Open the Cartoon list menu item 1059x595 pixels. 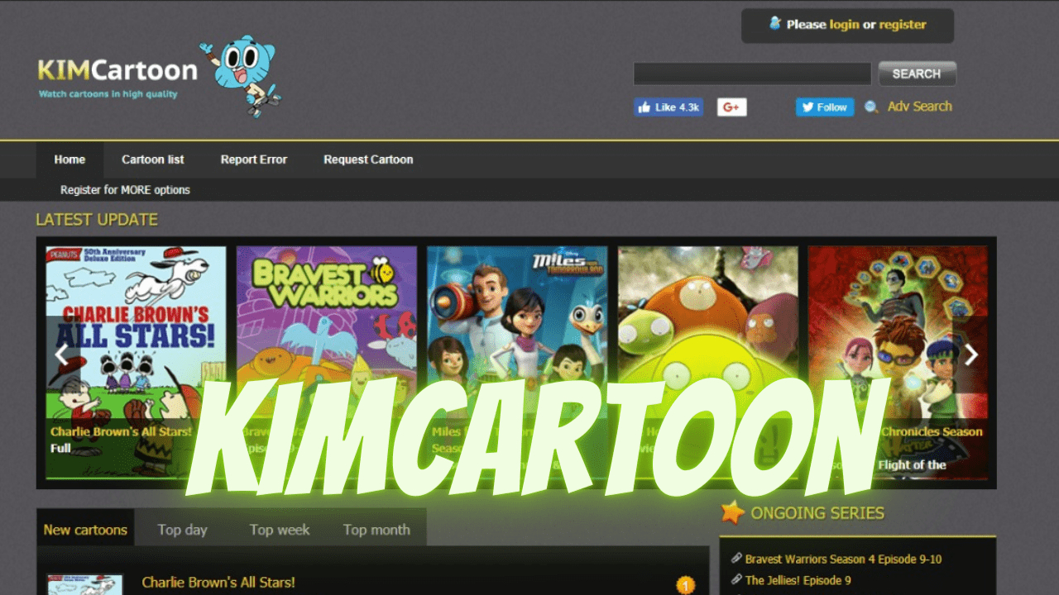[153, 159]
